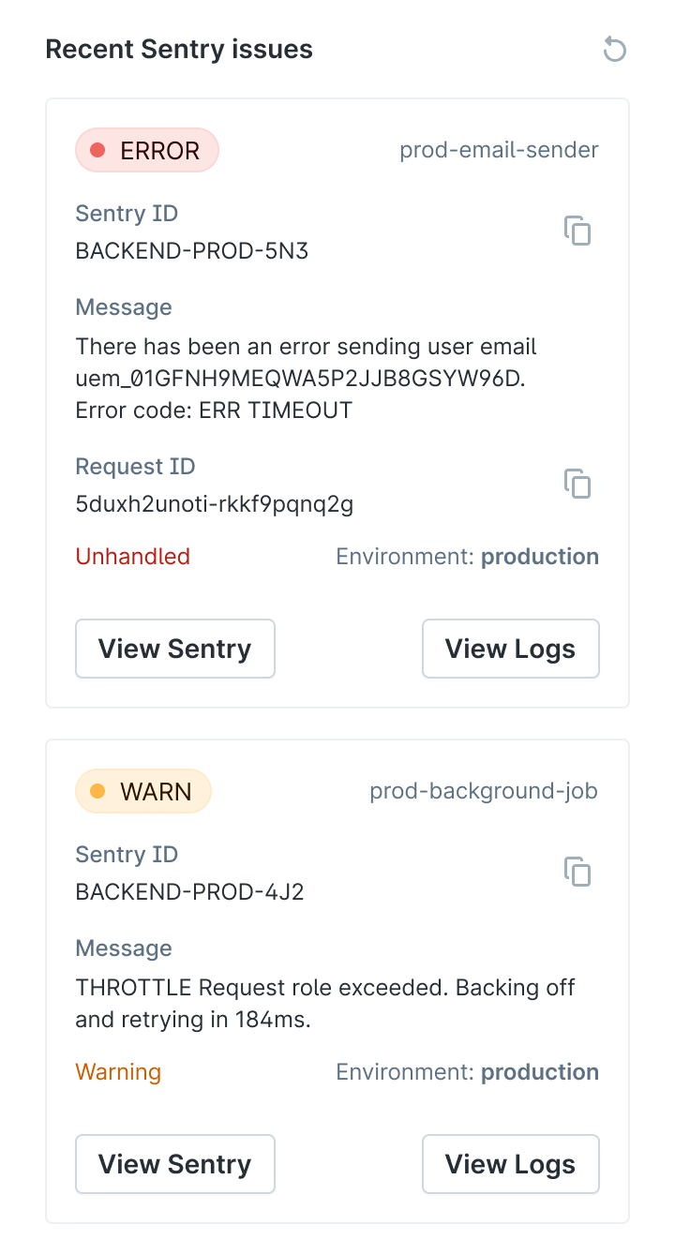The image size is (675, 1254).
Task: Open View Logs for the timeout error
Action: pos(510,648)
